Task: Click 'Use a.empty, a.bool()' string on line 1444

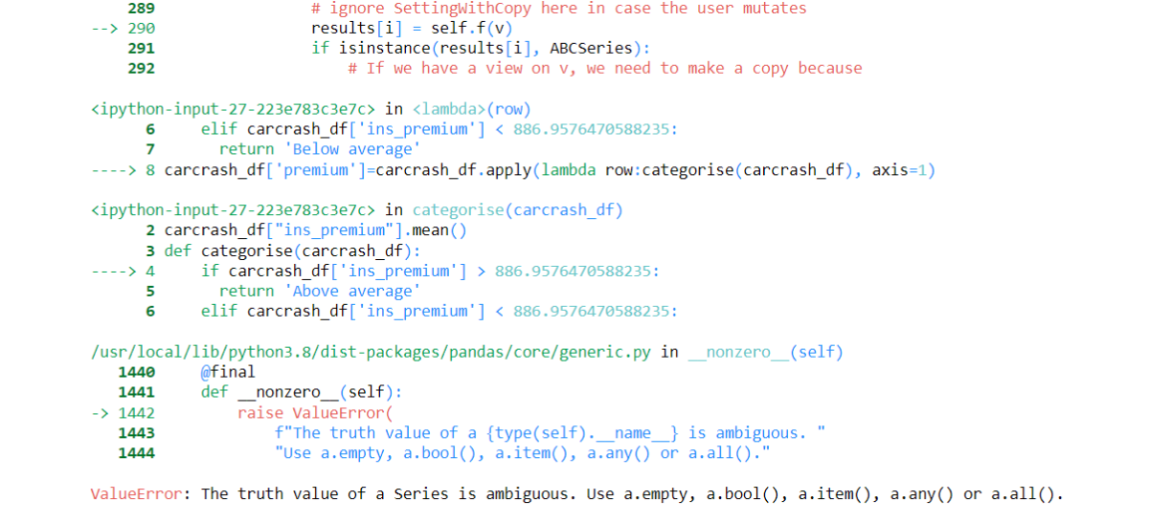Action: [522, 453]
